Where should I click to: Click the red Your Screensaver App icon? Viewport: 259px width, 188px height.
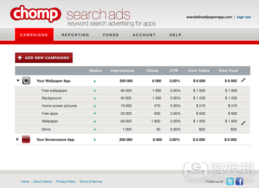pos(26,139)
